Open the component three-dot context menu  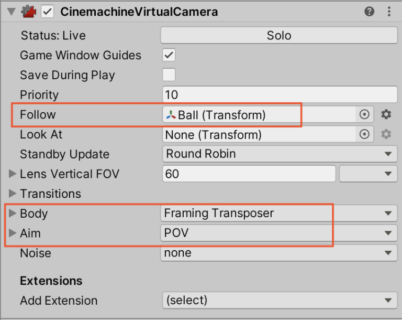click(389, 11)
